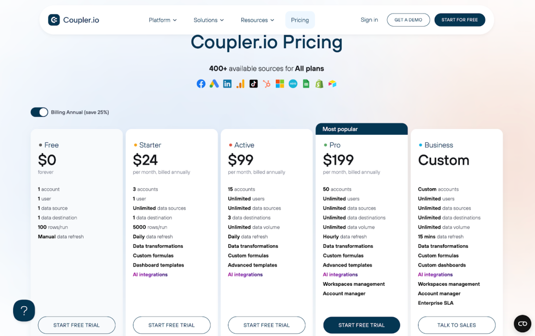This screenshot has width=535, height=336.
Task: Open the help question mark widget
Action: click(x=24, y=310)
